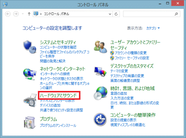Open ネットワークとインターネット category link
This screenshot has width=186, height=138.
click(63, 69)
